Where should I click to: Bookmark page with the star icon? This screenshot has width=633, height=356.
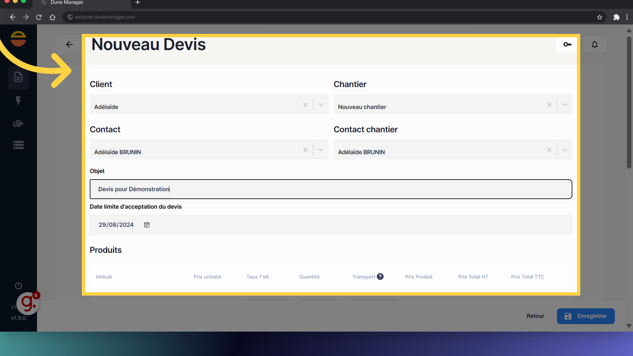(x=599, y=17)
